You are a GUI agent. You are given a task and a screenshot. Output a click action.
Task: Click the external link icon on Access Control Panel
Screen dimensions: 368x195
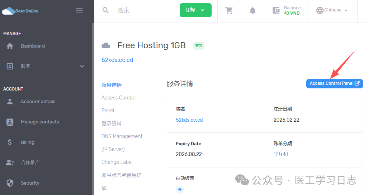click(x=357, y=83)
